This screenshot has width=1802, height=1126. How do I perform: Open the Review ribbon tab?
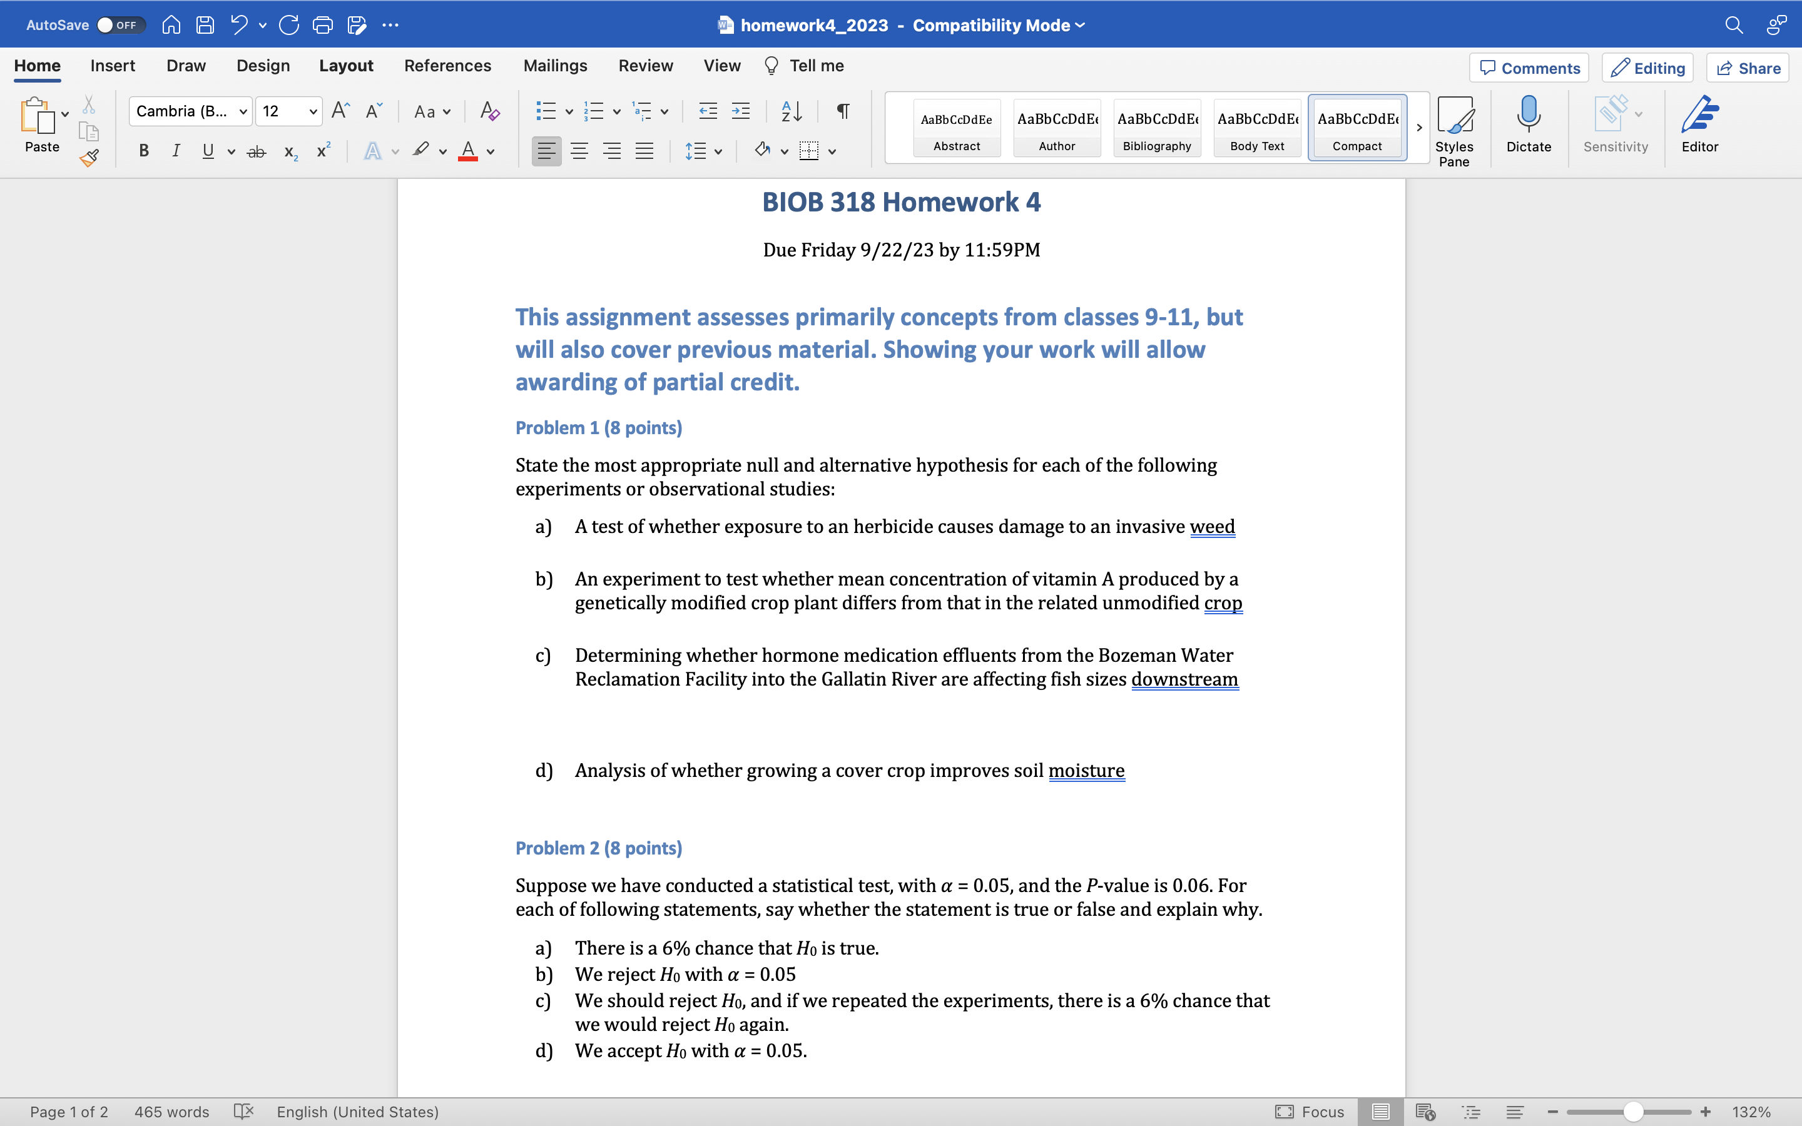(645, 66)
